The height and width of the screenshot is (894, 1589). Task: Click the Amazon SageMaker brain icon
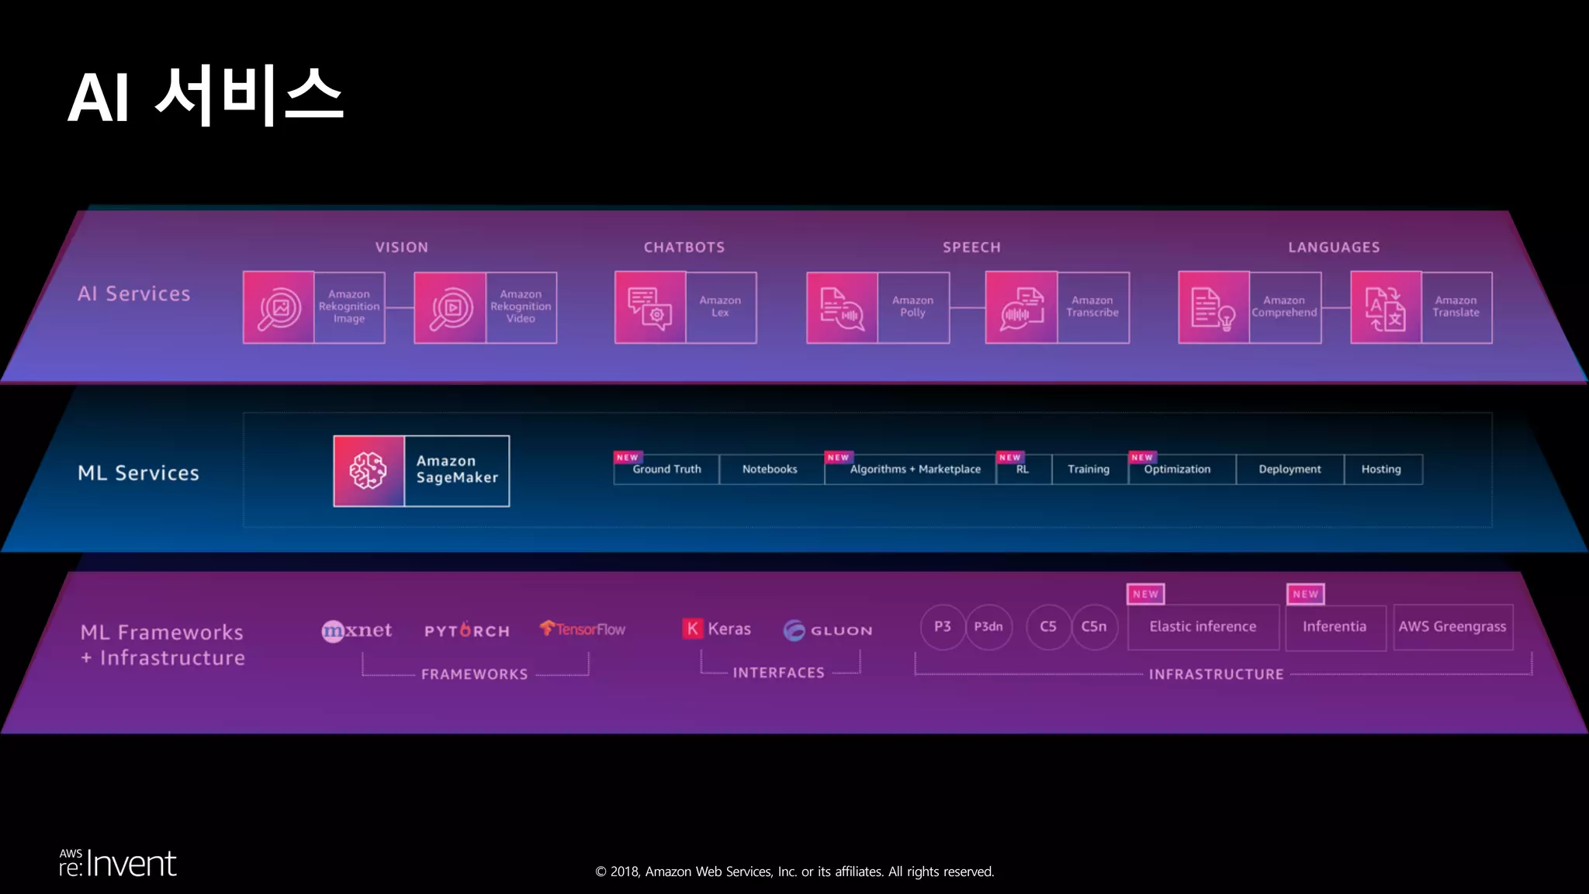pyautogui.click(x=369, y=471)
